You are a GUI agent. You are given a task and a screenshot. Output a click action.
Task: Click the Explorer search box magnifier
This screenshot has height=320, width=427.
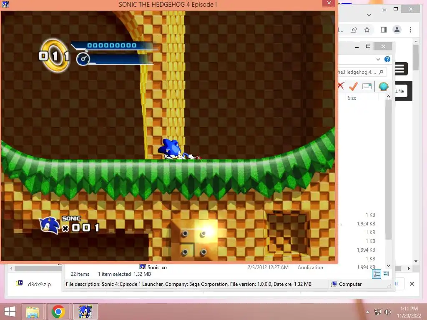click(x=381, y=72)
